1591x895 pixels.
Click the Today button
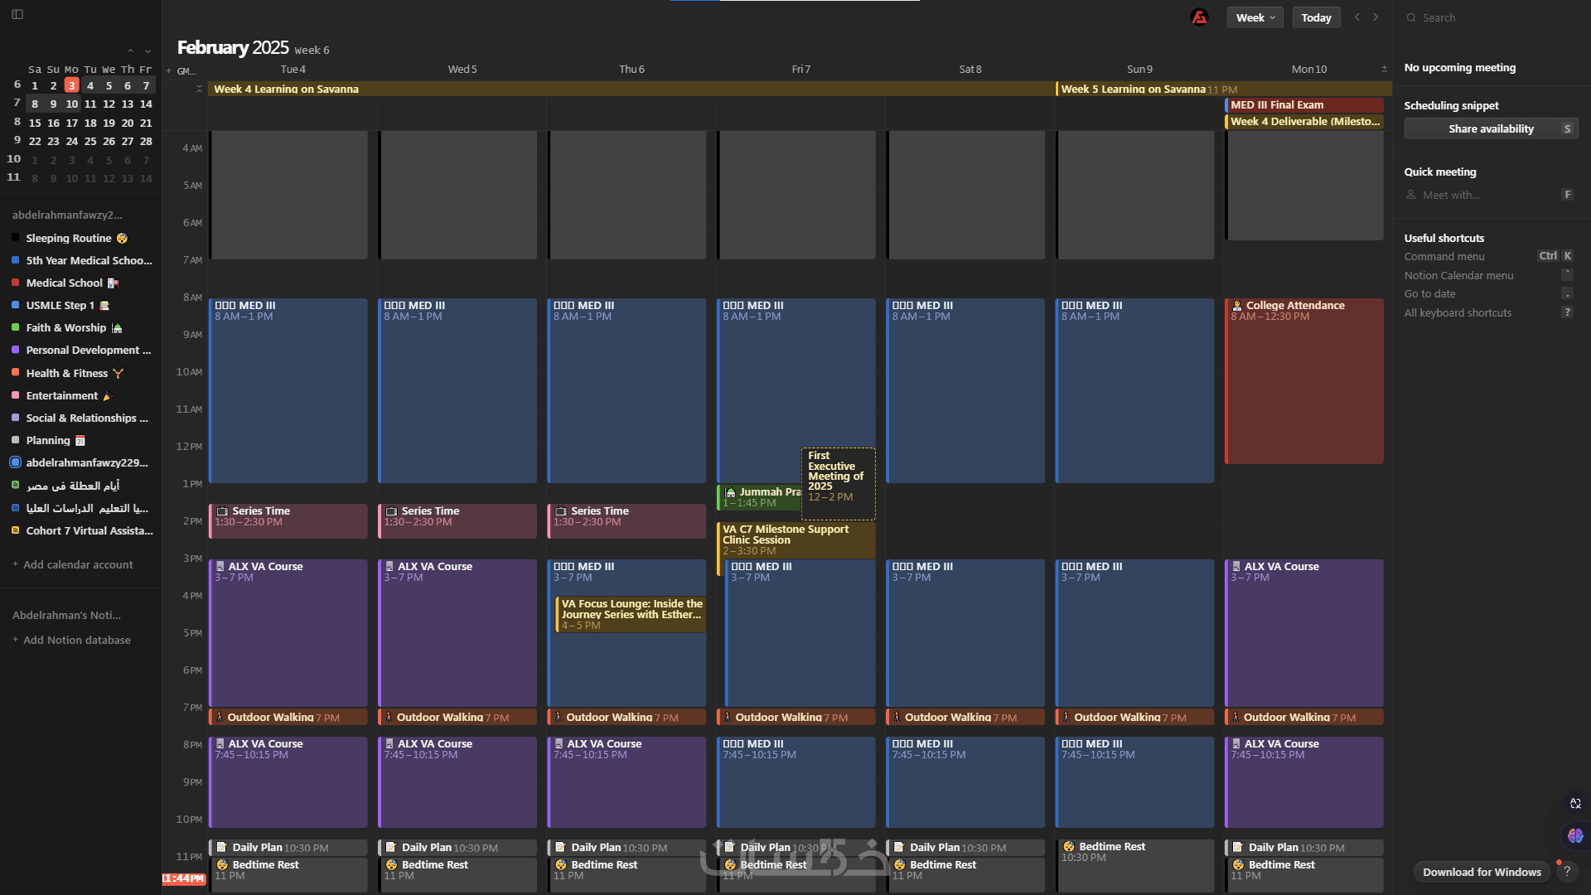tap(1316, 17)
